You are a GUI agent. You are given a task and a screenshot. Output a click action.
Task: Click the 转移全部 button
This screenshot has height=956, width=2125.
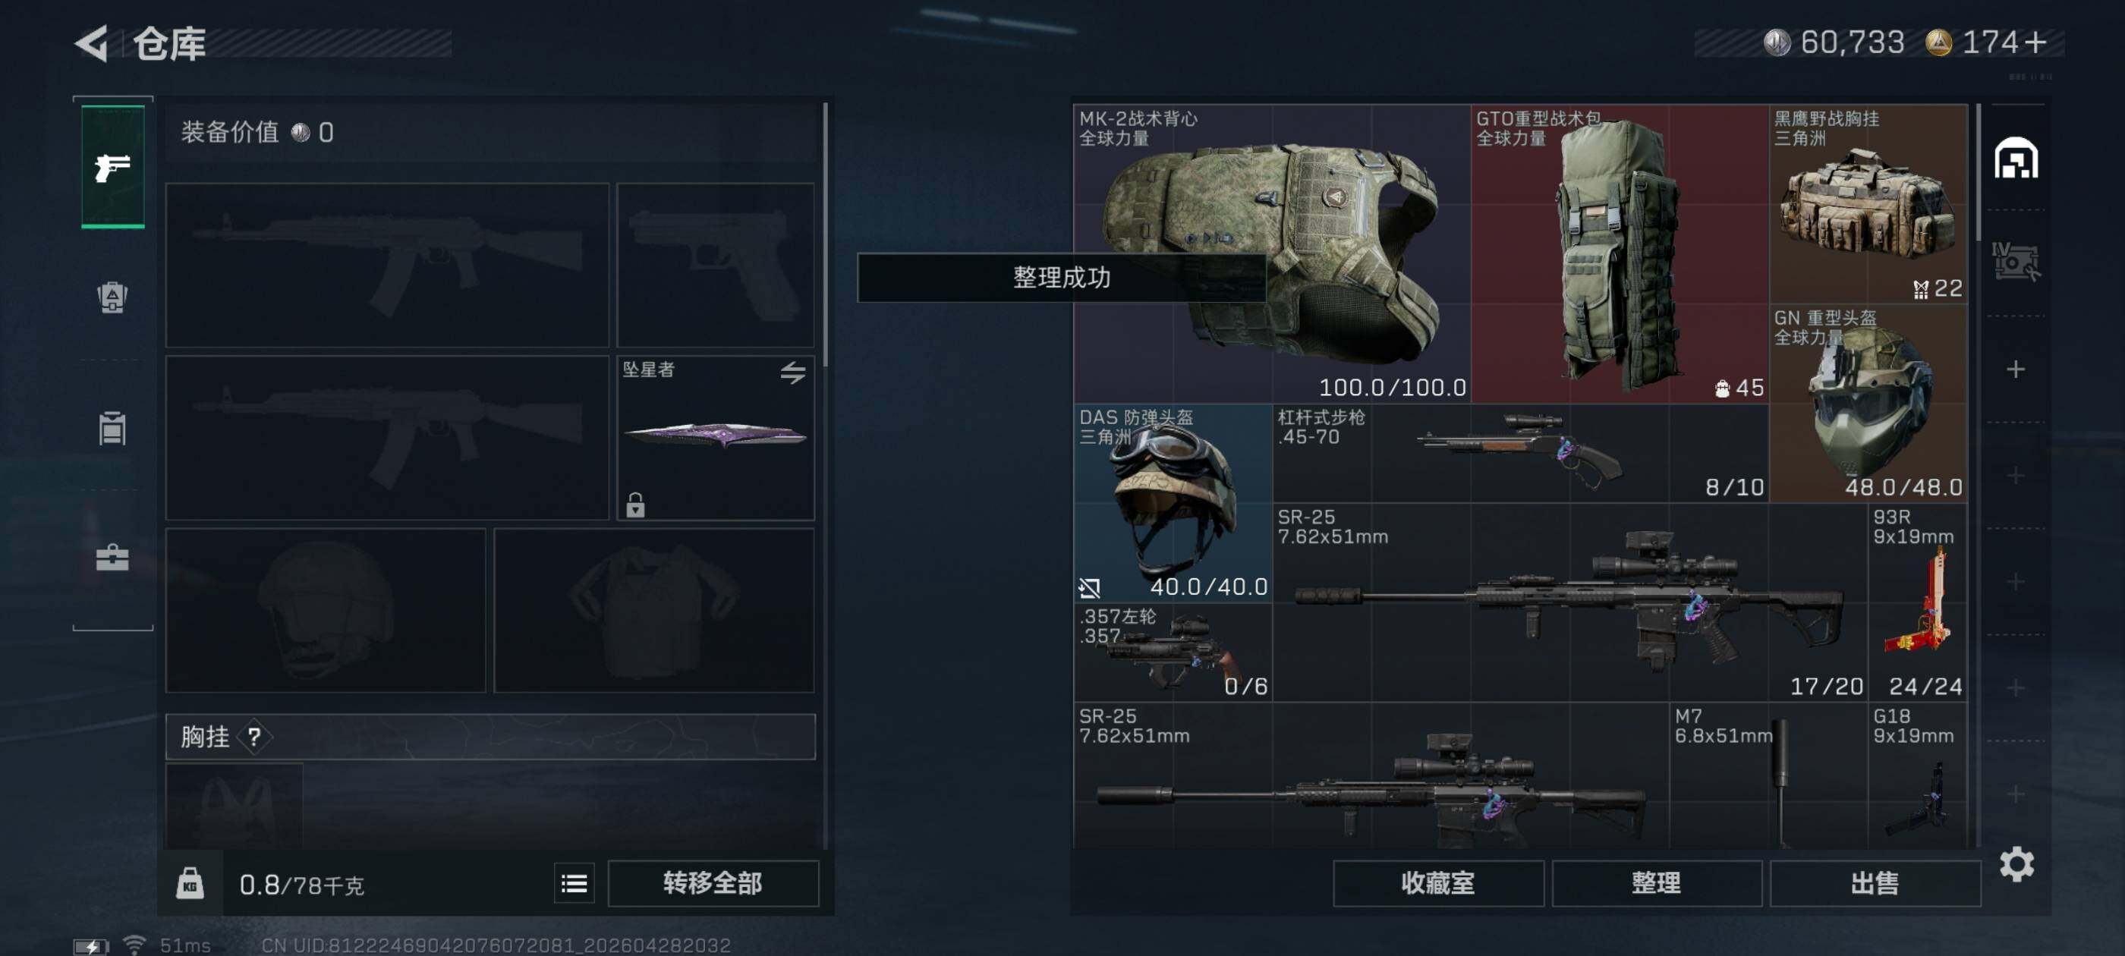pos(713,883)
